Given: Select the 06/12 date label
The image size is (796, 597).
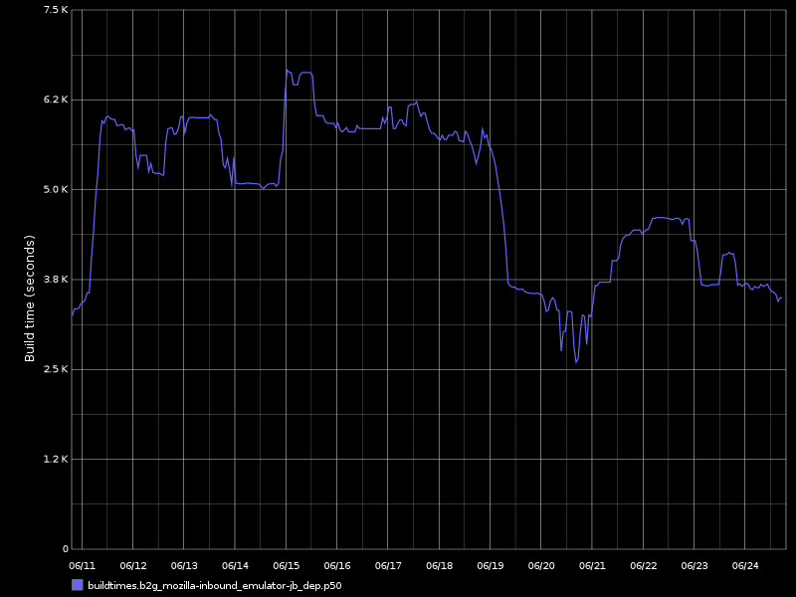Looking at the screenshot, I should [133, 565].
